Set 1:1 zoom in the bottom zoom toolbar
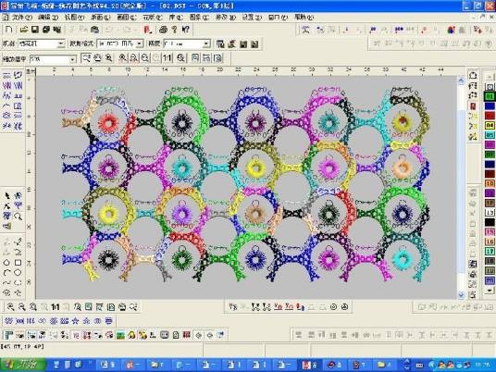496x372 pixels. point(56,306)
